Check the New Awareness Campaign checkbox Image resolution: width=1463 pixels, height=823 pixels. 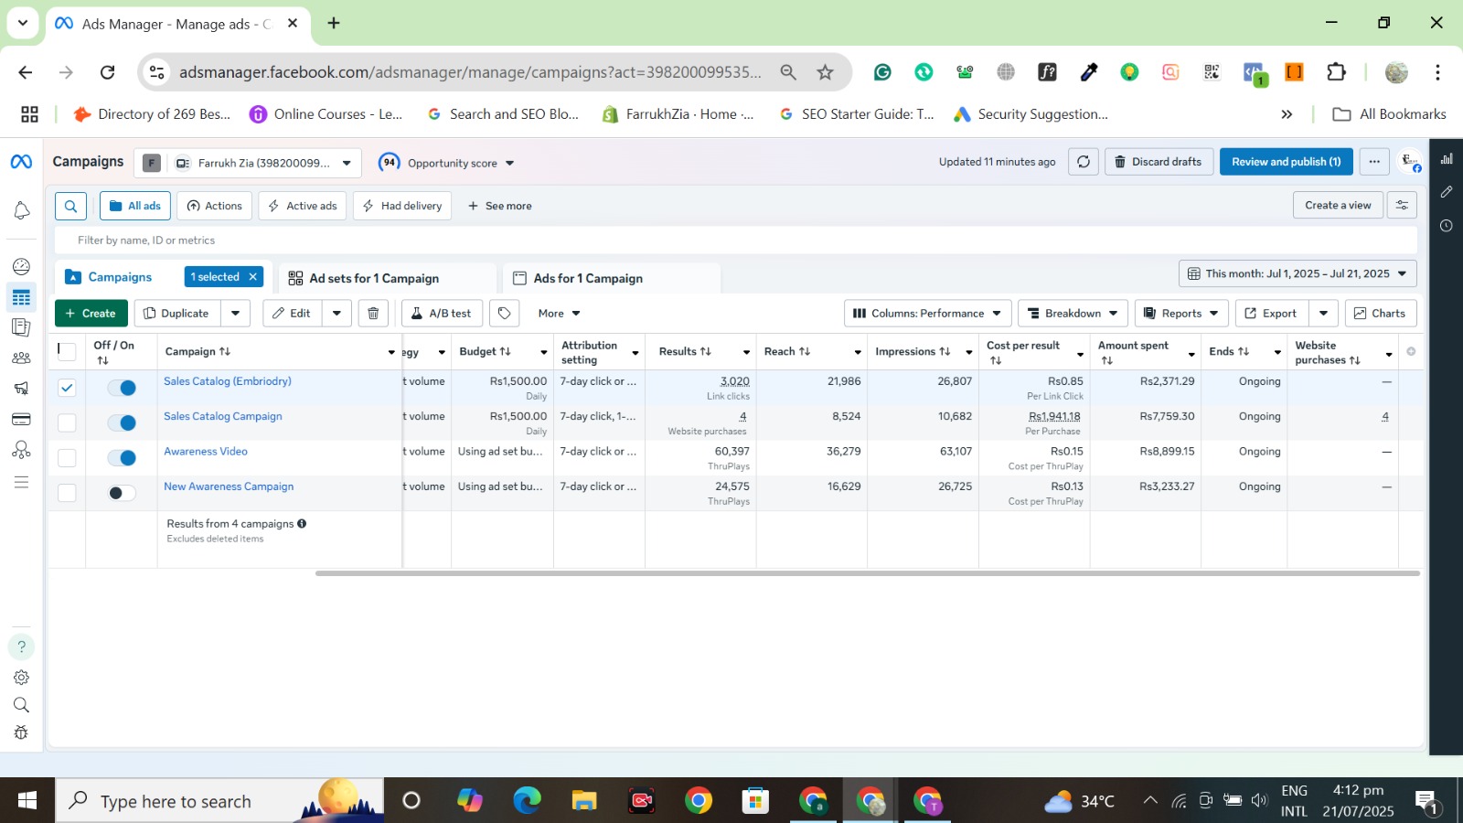(67, 493)
